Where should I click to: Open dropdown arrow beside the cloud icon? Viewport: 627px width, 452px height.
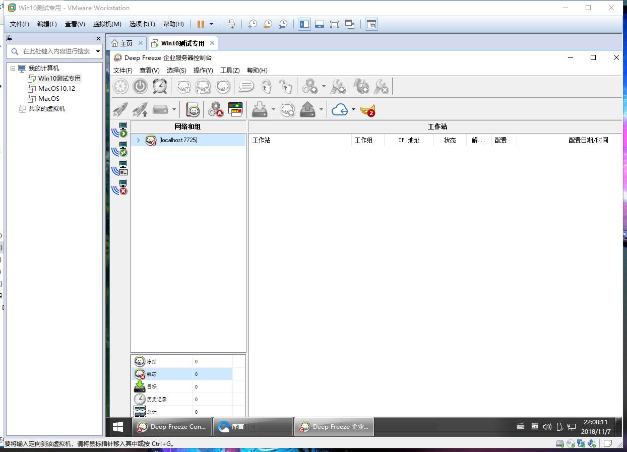[x=353, y=109]
